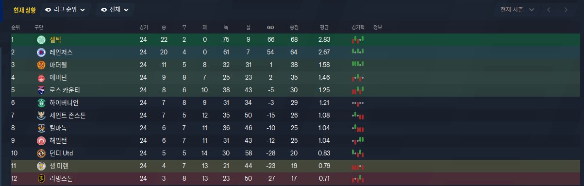Go to previous season with left arrow
This screenshot has height=186, width=584.
[549, 9]
